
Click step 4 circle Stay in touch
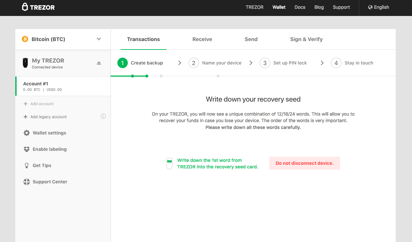pyautogui.click(x=336, y=63)
